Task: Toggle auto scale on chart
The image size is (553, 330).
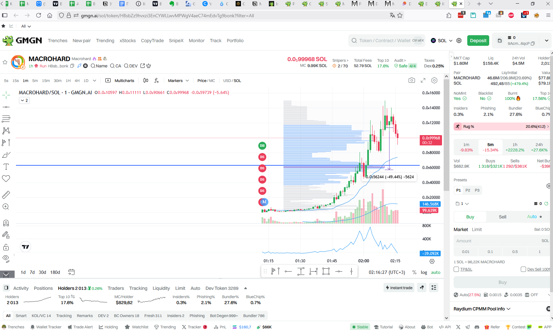Action: [x=435, y=272]
